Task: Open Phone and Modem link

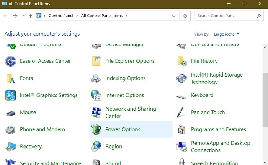Action: tap(42, 129)
